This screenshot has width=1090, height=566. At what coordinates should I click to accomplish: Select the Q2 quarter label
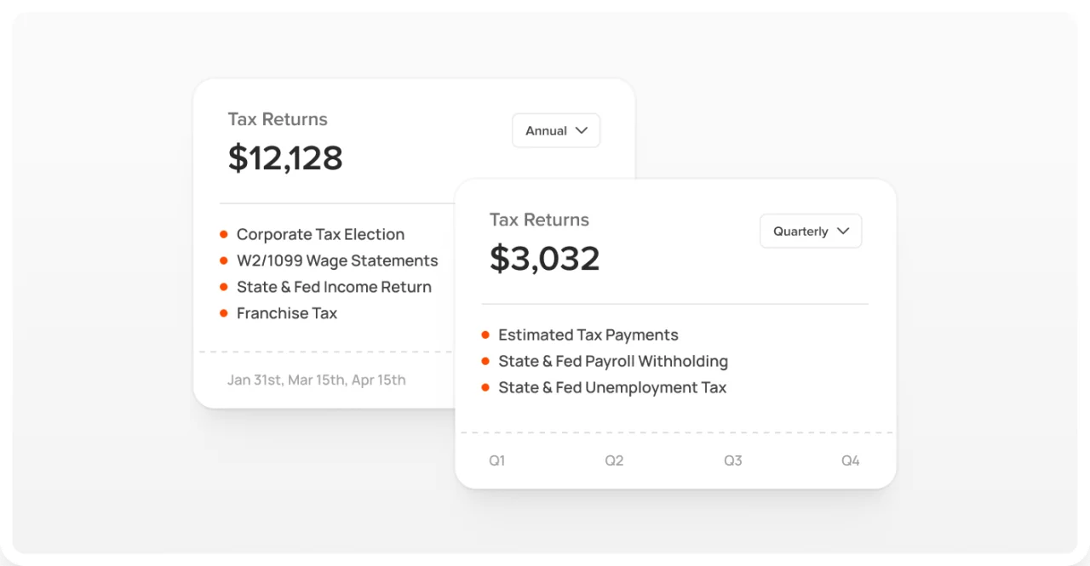click(x=614, y=460)
